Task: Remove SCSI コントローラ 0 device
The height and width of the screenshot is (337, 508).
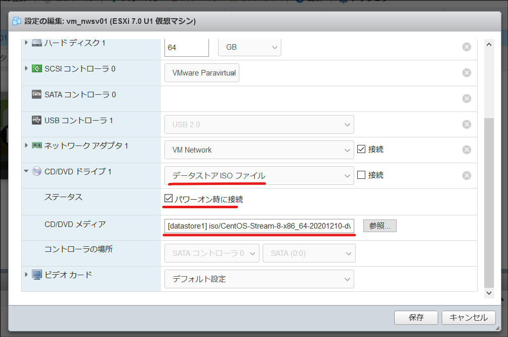Action: point(467,72)
